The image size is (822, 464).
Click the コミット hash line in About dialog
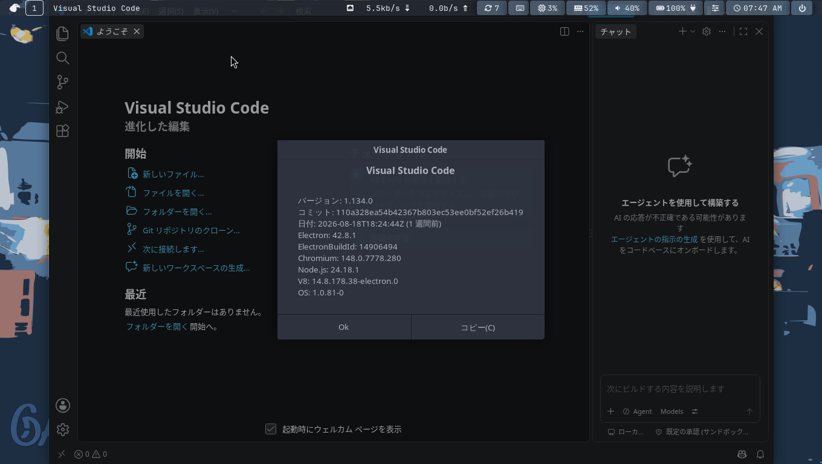click(410, 212)
